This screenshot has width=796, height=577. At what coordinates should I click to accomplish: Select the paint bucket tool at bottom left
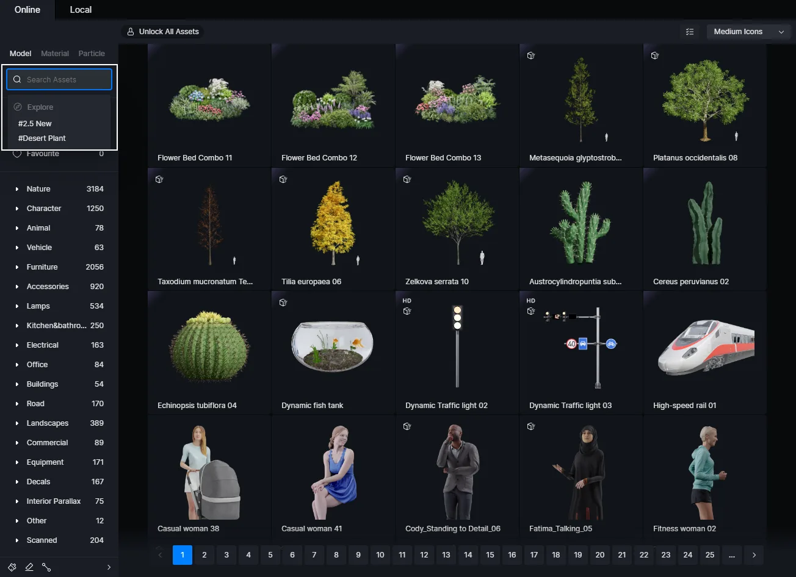[13, 567]
